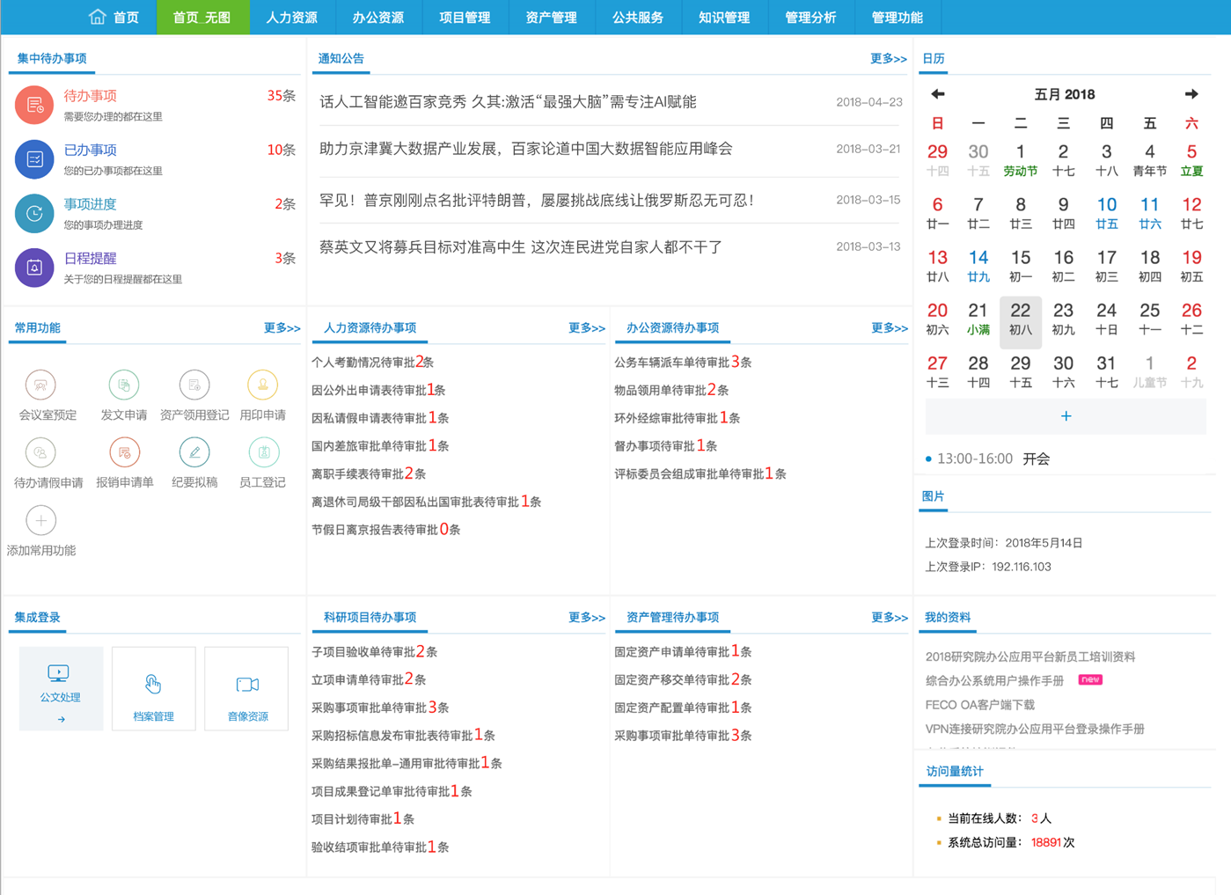
Task: Open 资产领用登记 function icon
Action: pyautogui.click(x=194, y=385)
